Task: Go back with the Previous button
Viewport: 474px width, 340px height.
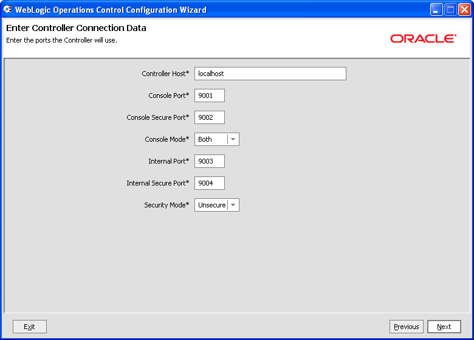Action: click(x=407, y=327)
